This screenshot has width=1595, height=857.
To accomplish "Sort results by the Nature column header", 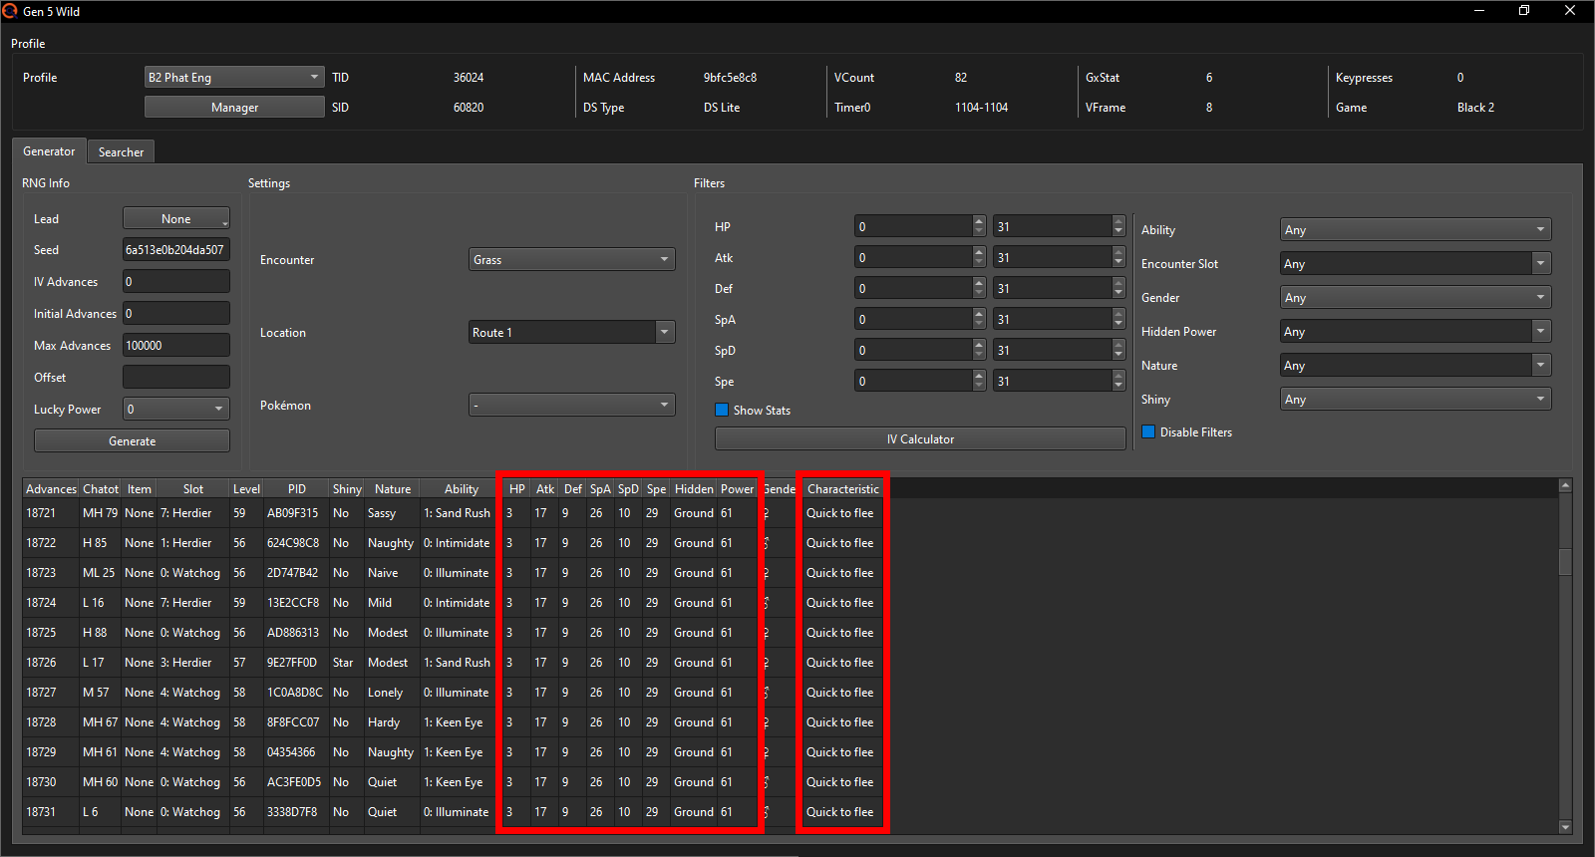I will [x=392, y=488].
